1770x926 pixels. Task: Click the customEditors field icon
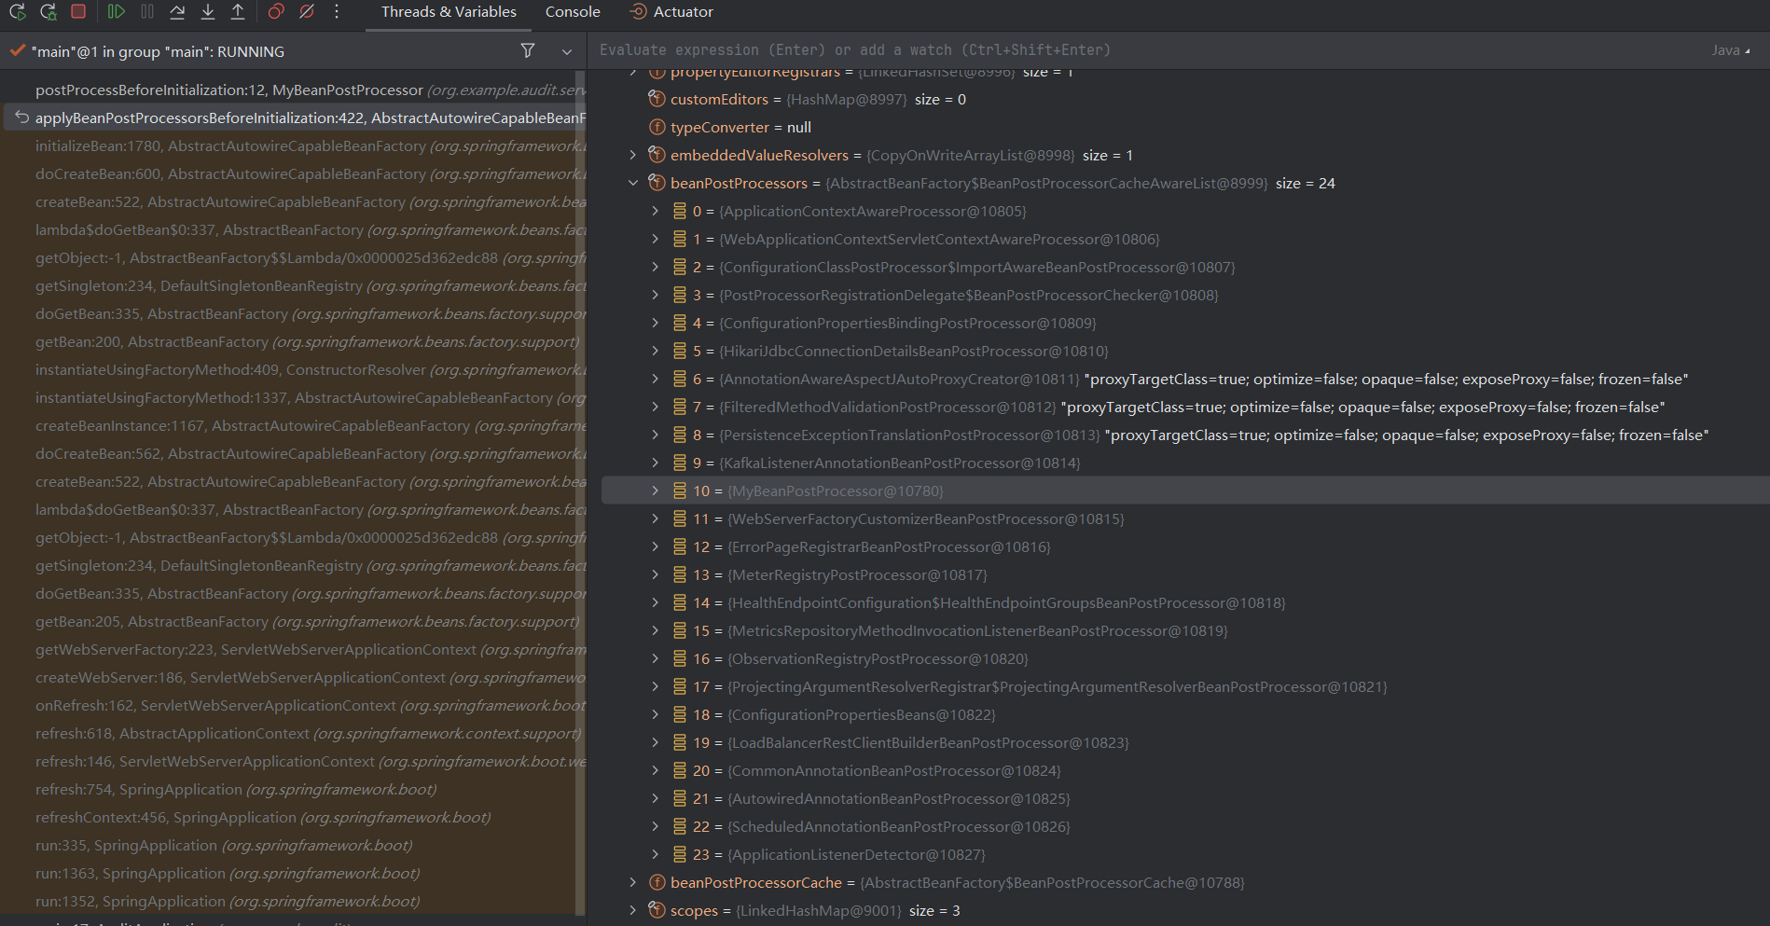click(x=657, y=99)
